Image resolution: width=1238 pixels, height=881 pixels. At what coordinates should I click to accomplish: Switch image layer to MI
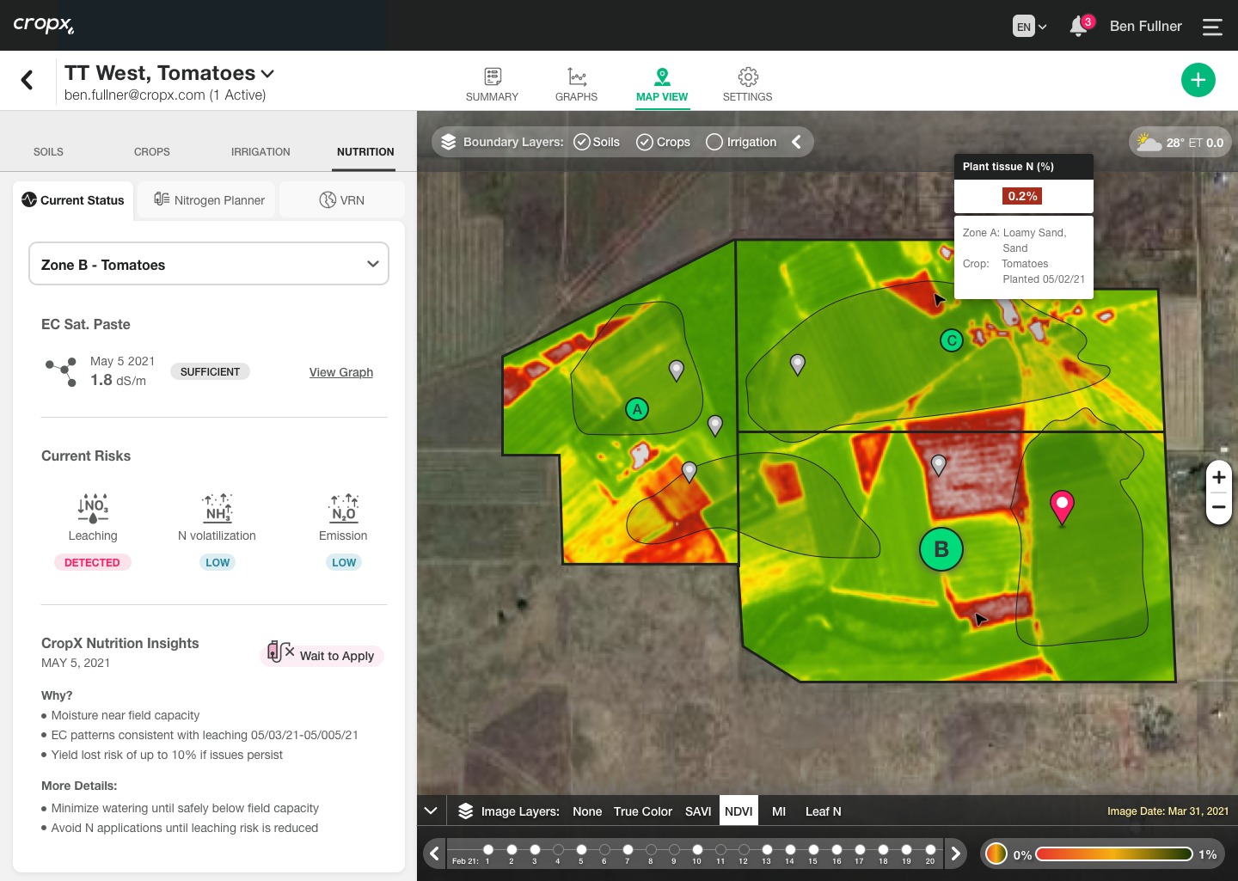tap(779, 811)
